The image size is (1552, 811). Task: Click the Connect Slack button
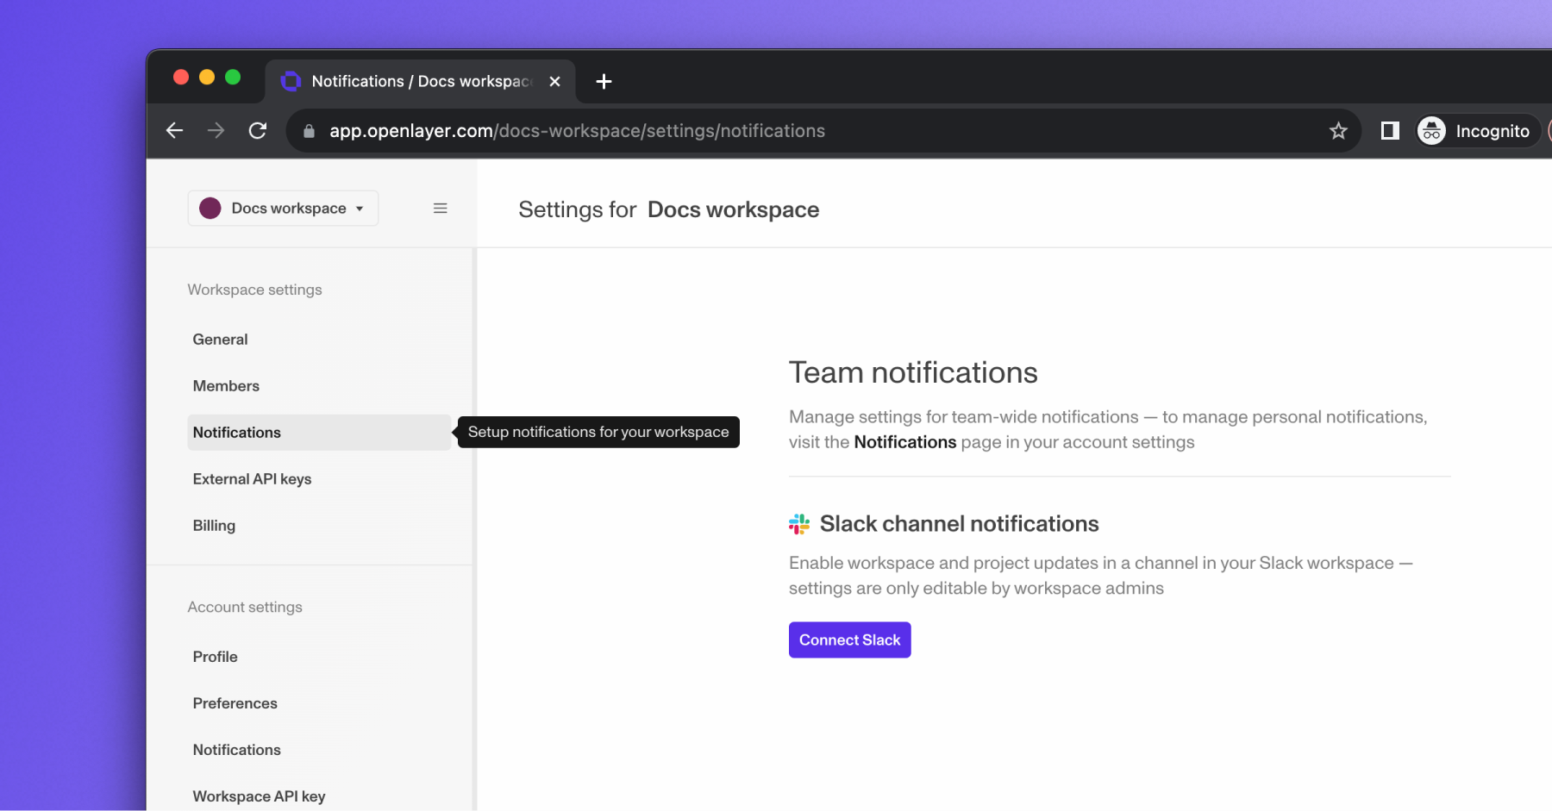point(849,640)
